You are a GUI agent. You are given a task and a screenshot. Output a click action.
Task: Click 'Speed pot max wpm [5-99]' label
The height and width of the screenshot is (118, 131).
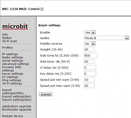[60, 86]
